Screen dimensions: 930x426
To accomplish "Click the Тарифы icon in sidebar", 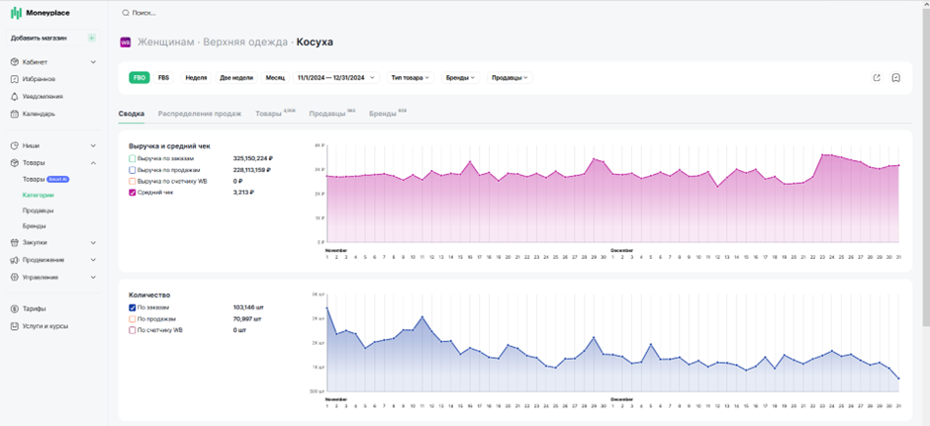I will 14,308.
